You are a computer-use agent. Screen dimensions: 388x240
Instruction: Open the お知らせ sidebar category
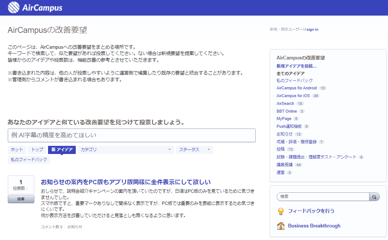285,134
